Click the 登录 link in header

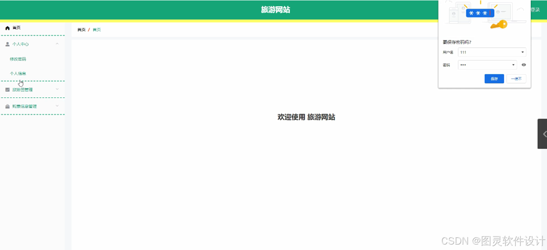click(535, 10)
